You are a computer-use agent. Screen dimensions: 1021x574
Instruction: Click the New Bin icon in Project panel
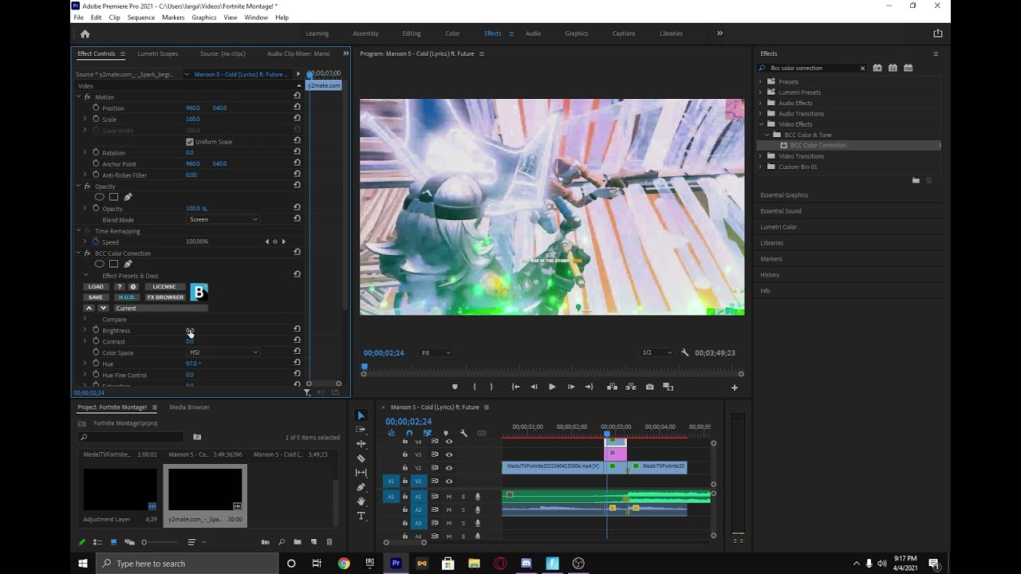(298, 542)
